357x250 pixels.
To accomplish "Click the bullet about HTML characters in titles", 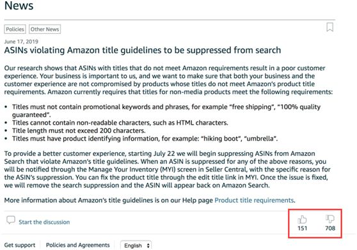I will coord(120,123).
